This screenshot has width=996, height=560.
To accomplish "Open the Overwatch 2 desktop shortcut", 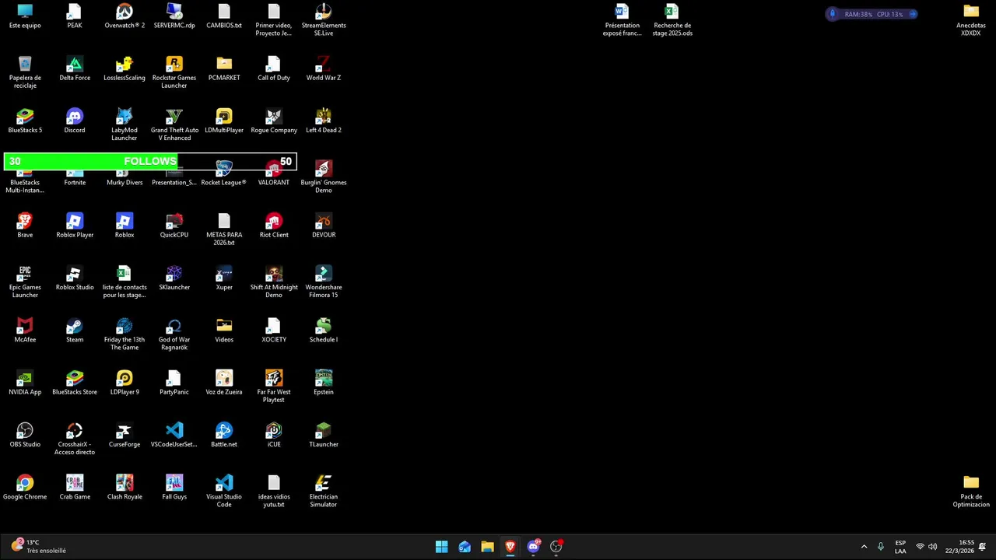I will pos(124,17).
